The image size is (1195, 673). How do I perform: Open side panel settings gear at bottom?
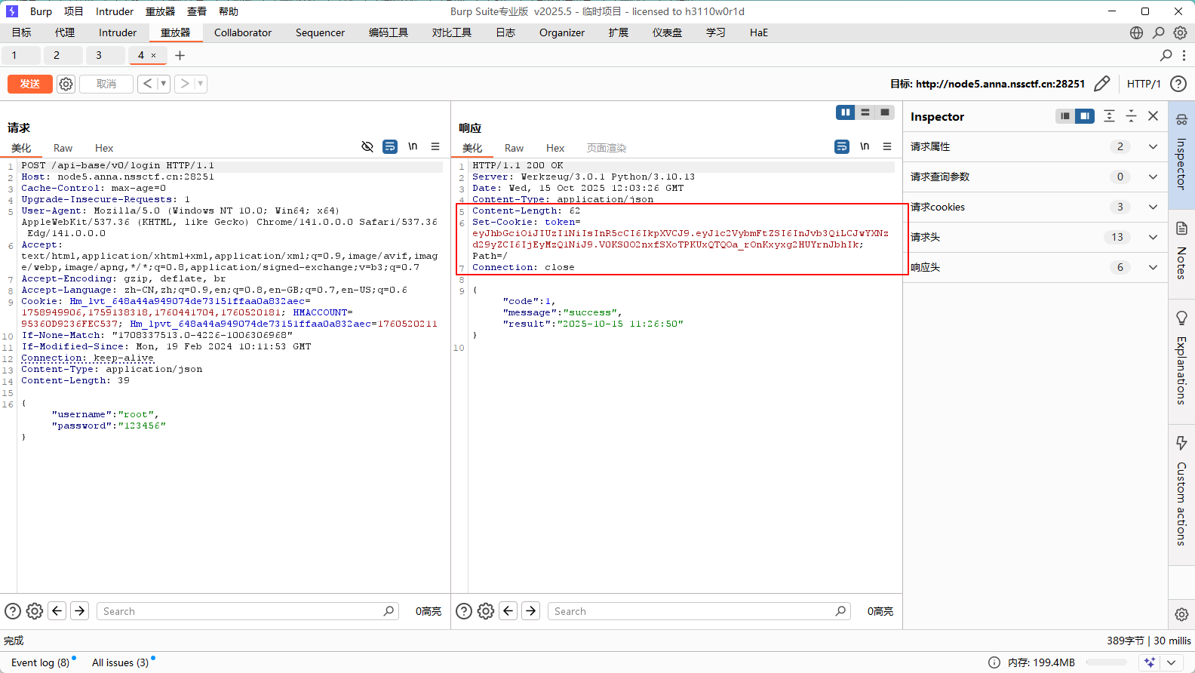click(1181, 614)
